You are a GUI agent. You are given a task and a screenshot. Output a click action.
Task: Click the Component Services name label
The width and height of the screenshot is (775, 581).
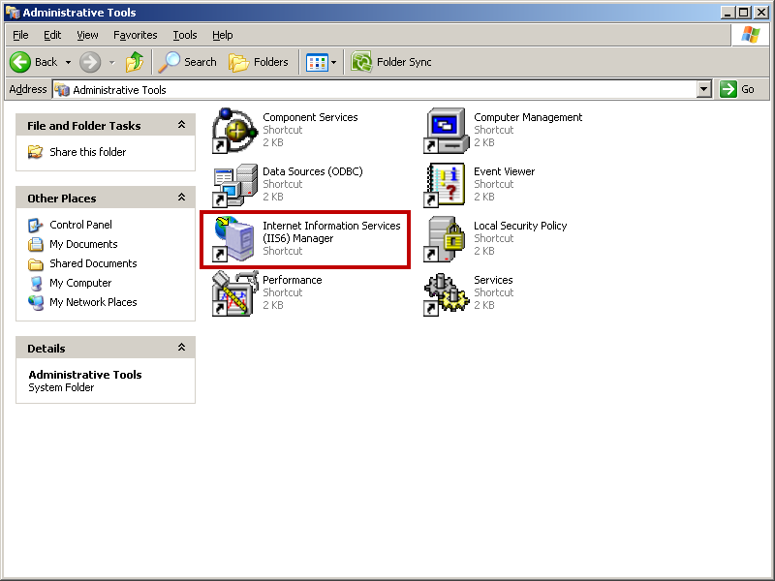310,117
